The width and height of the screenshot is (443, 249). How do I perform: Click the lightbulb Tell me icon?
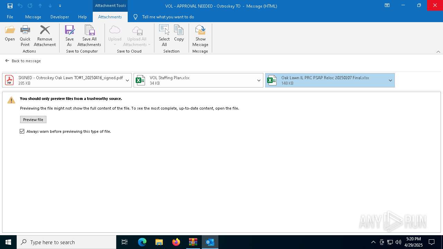point(135,17)
